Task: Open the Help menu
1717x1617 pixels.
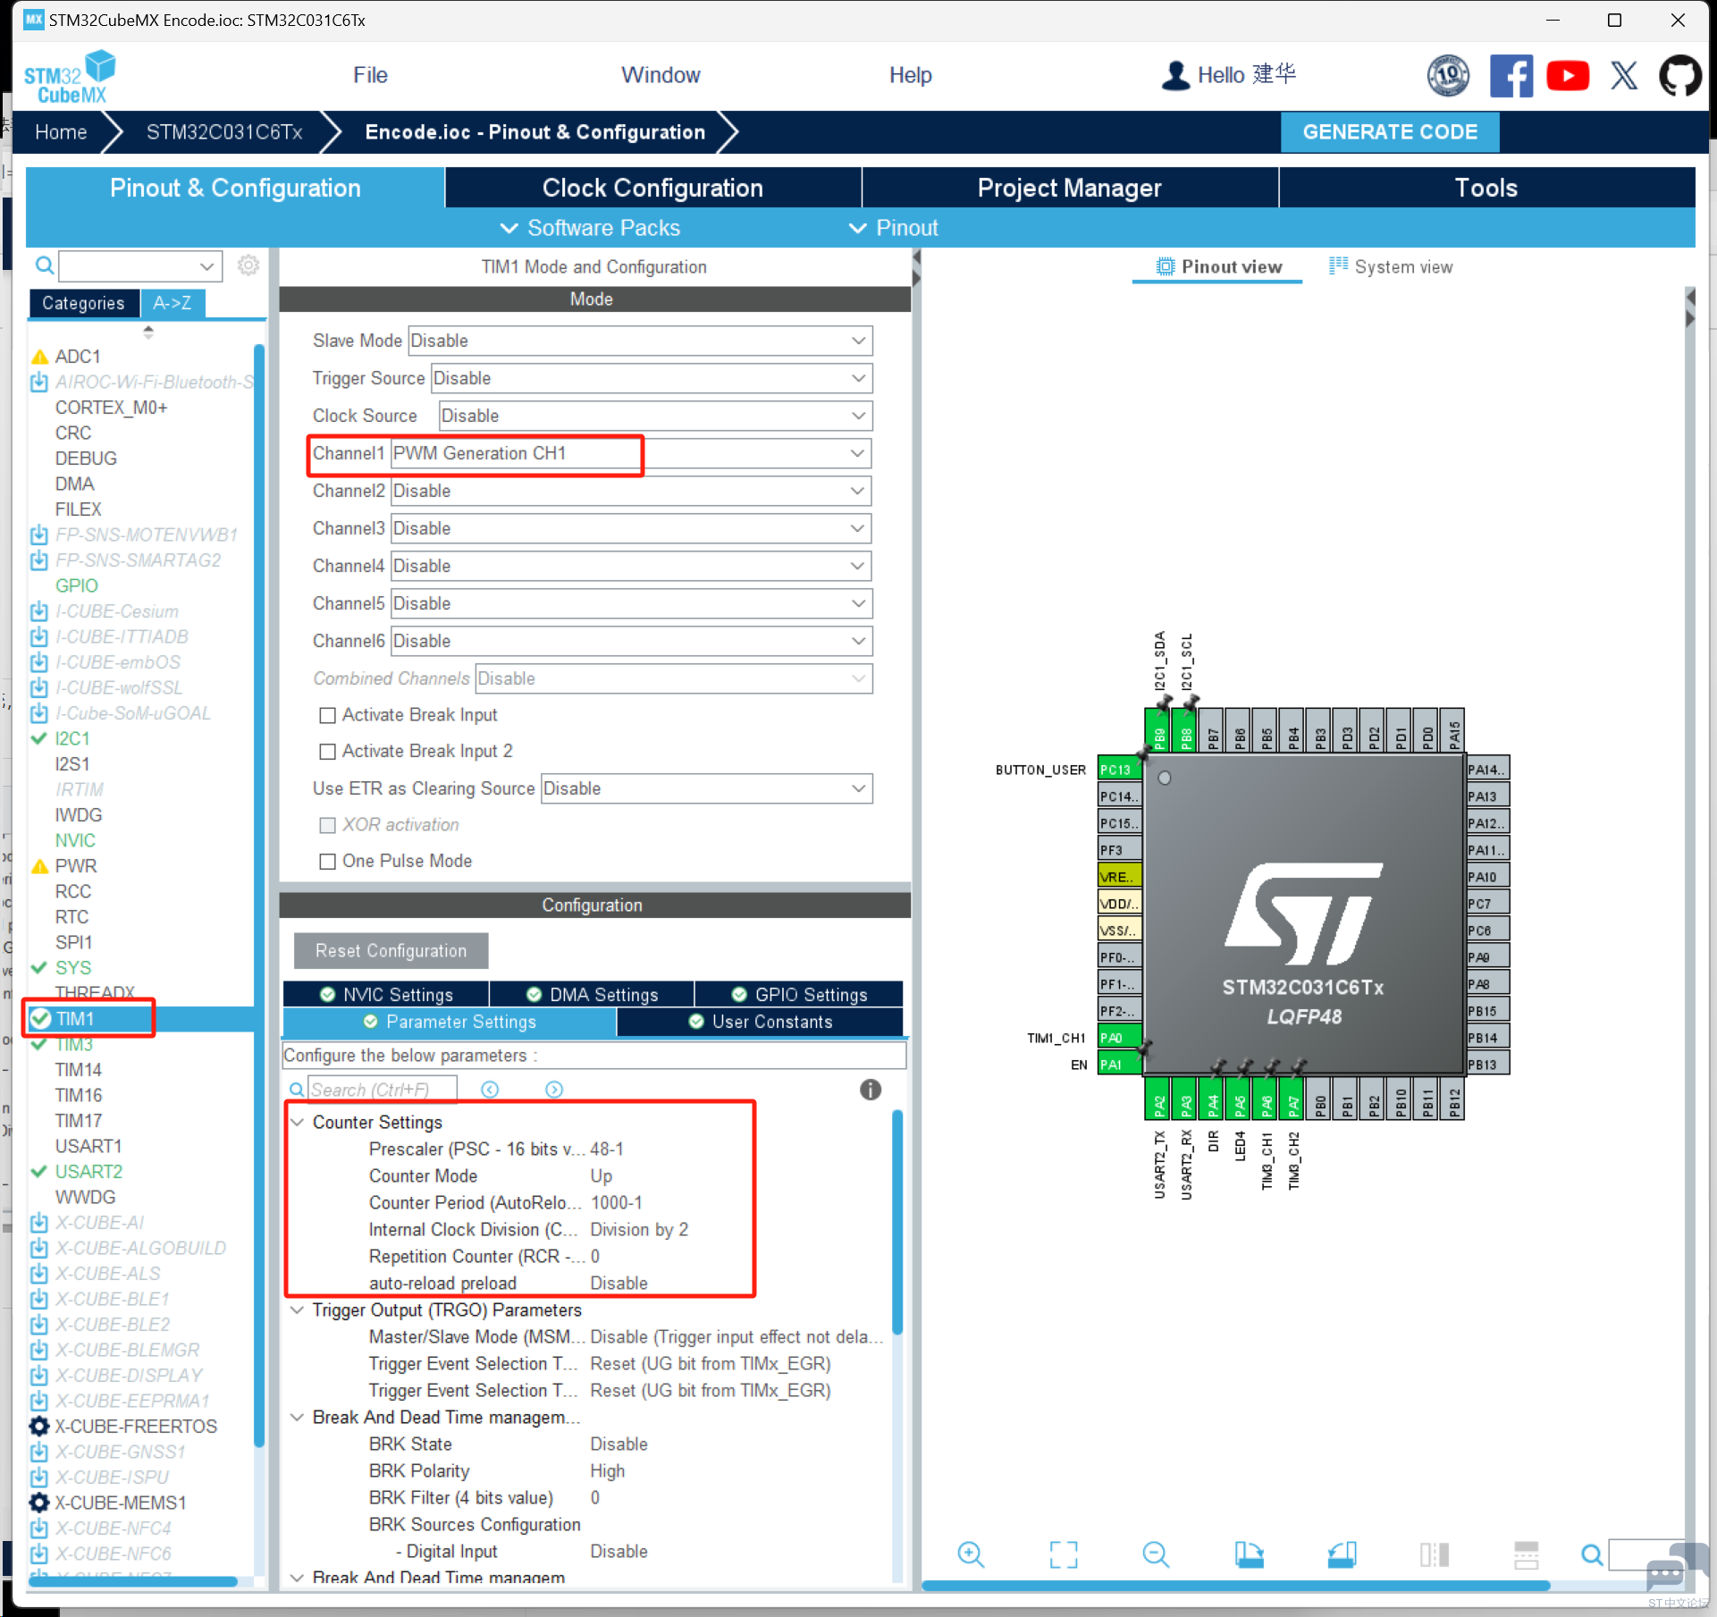Action: pos(910,75)
